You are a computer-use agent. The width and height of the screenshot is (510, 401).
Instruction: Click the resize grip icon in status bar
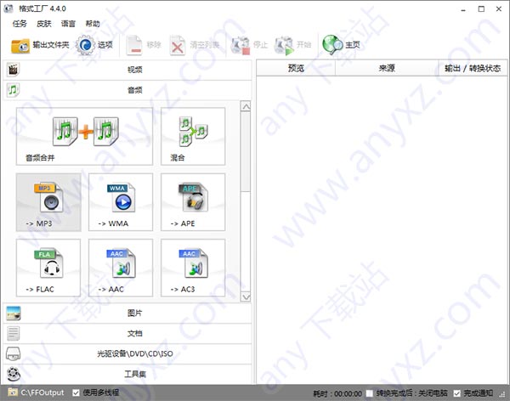503,395
